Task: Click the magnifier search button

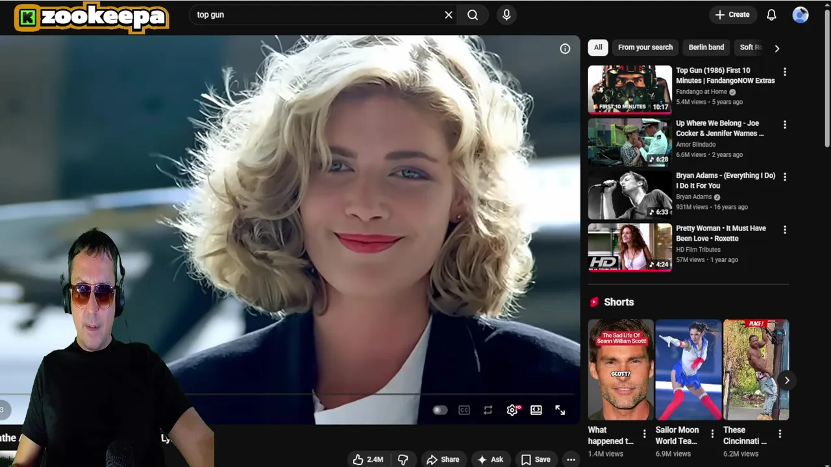Action: point(473,15)
